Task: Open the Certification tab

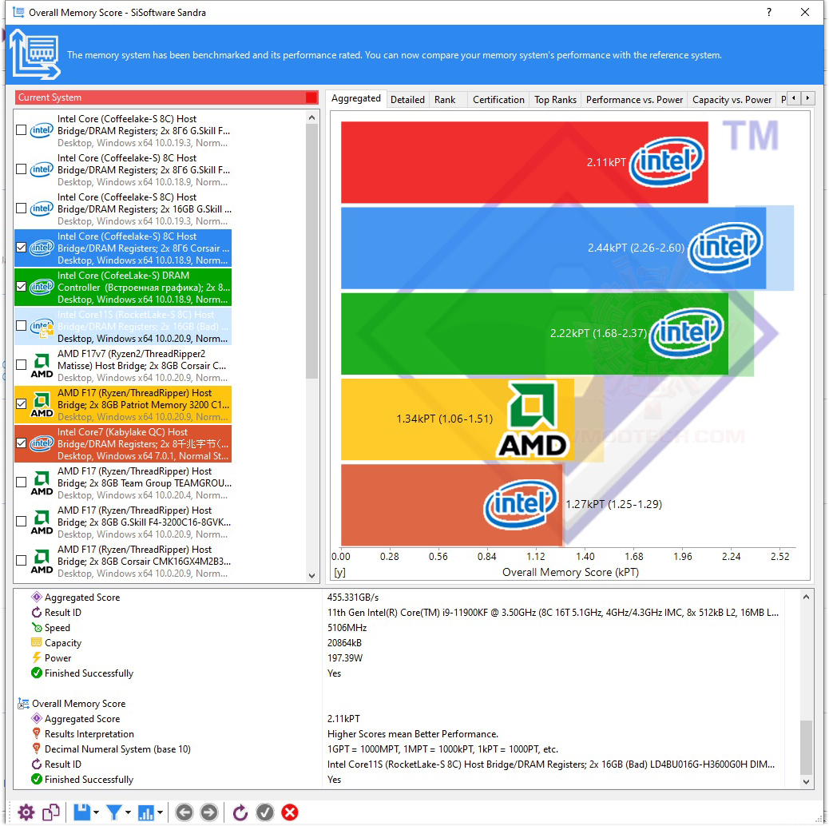Action: 498,99
